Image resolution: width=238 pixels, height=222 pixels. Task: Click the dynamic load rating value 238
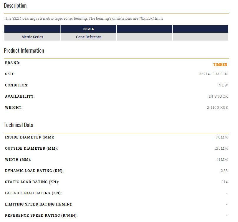pos(224,171)
